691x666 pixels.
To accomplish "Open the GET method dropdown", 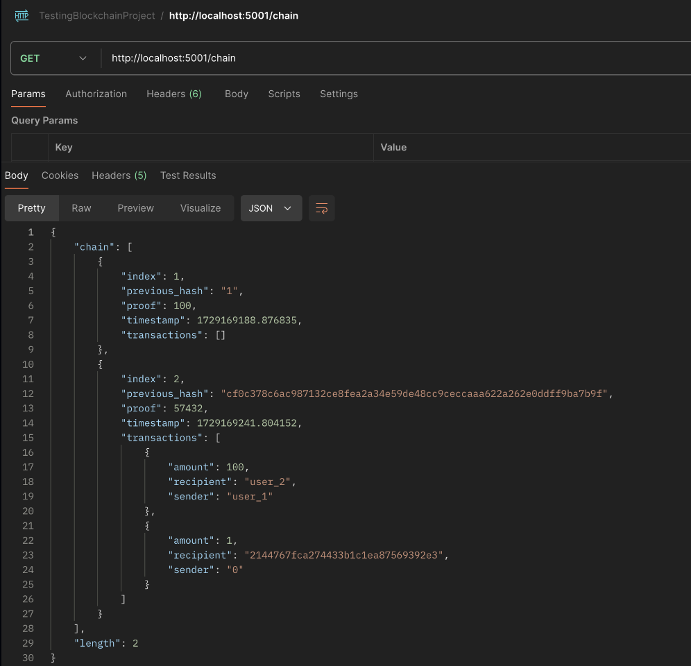I will point(53,58).
